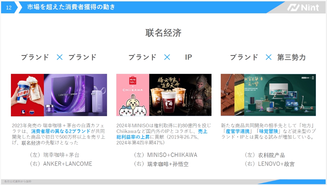Open the Luckin Coffee and Moutai cup photo
This screenshot has width=327, height=185.
point(28,95)
